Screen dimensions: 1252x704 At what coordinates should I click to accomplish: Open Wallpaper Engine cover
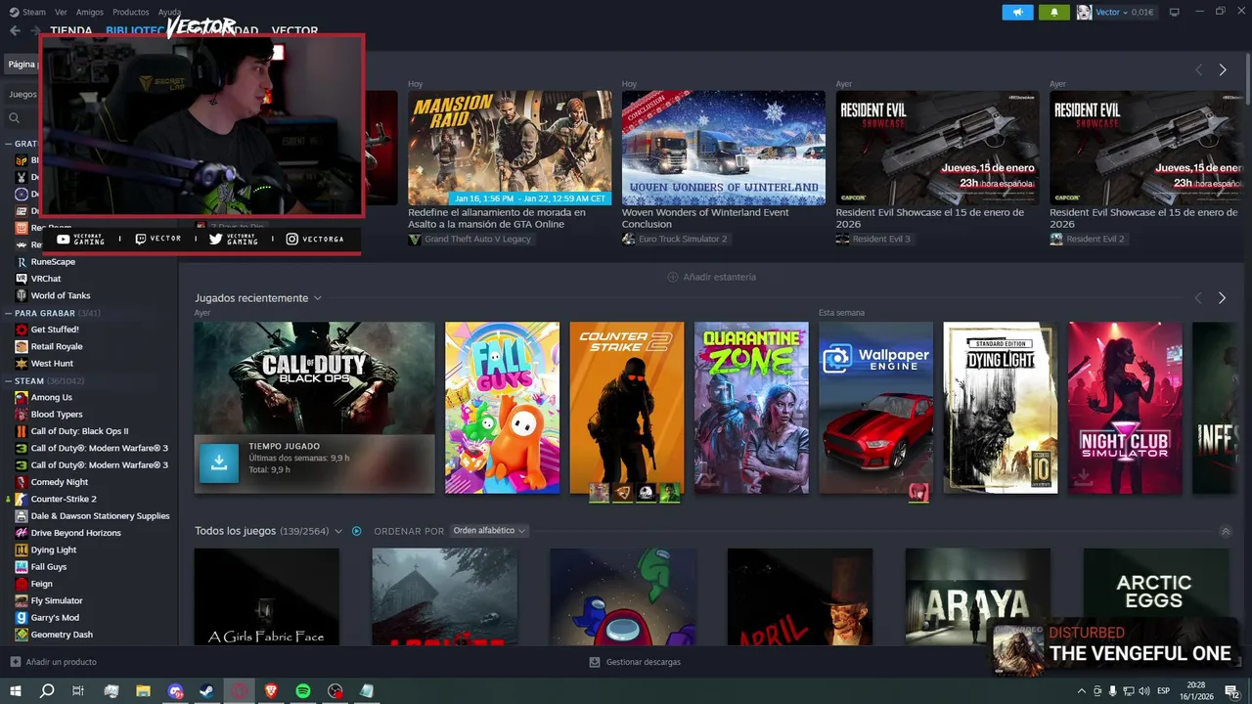[x=876, y=408]
